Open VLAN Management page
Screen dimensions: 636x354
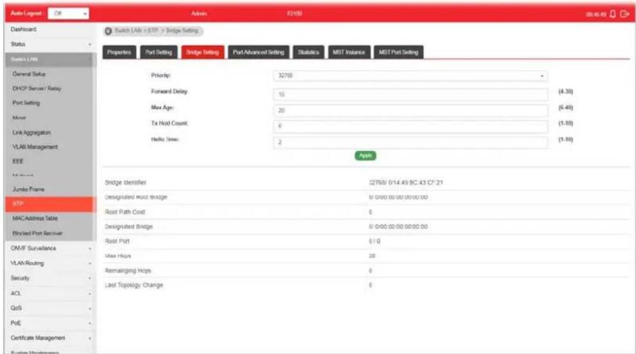coord(35,147)
